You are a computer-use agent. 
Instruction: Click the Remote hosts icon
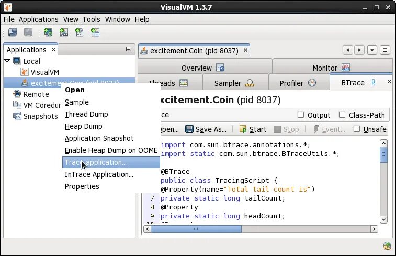tap(17, 94)
